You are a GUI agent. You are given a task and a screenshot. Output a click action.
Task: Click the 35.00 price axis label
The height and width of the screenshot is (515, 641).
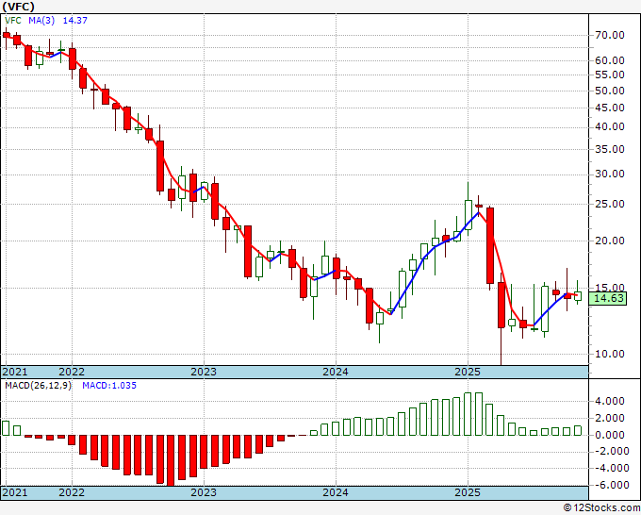610,149
